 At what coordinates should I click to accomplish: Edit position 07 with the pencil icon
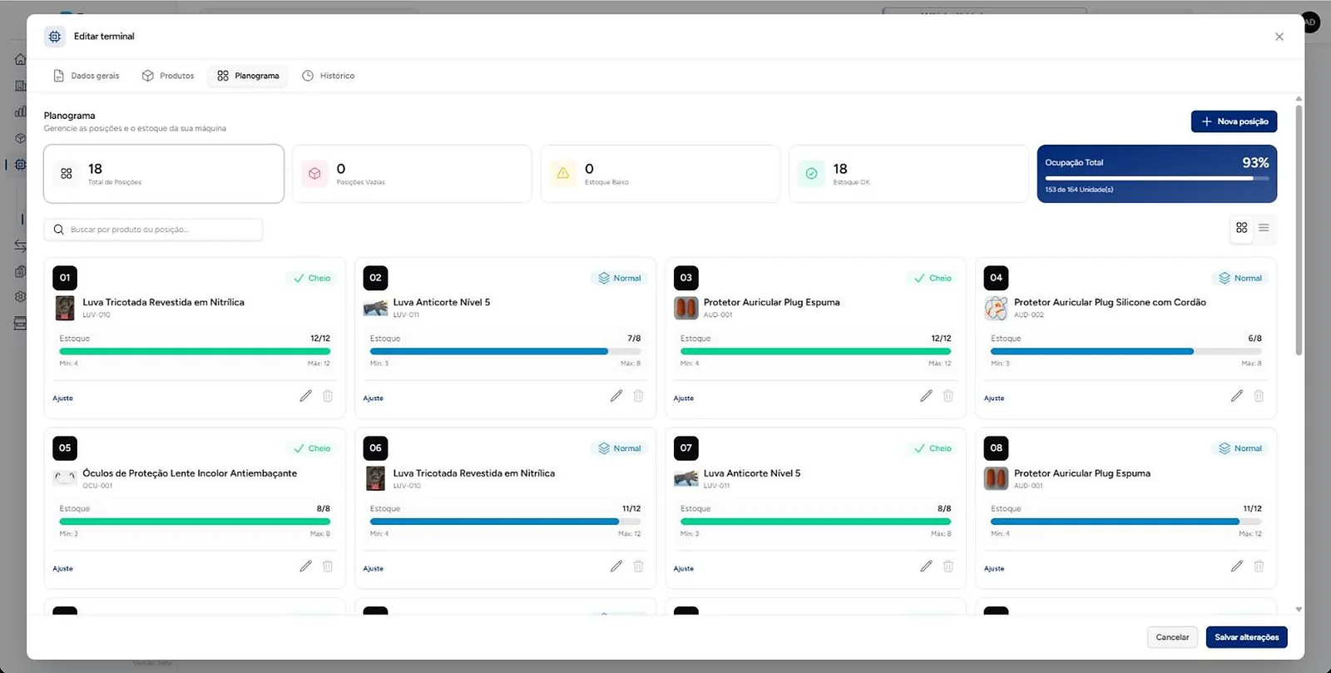(x=927, y=566)
